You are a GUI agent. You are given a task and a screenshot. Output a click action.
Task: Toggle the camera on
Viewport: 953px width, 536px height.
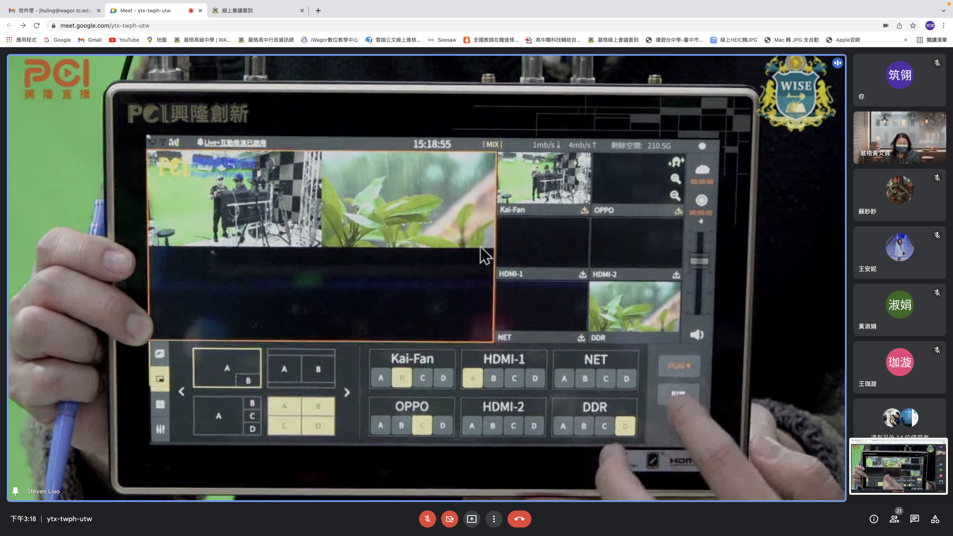[x=449, y=519]
